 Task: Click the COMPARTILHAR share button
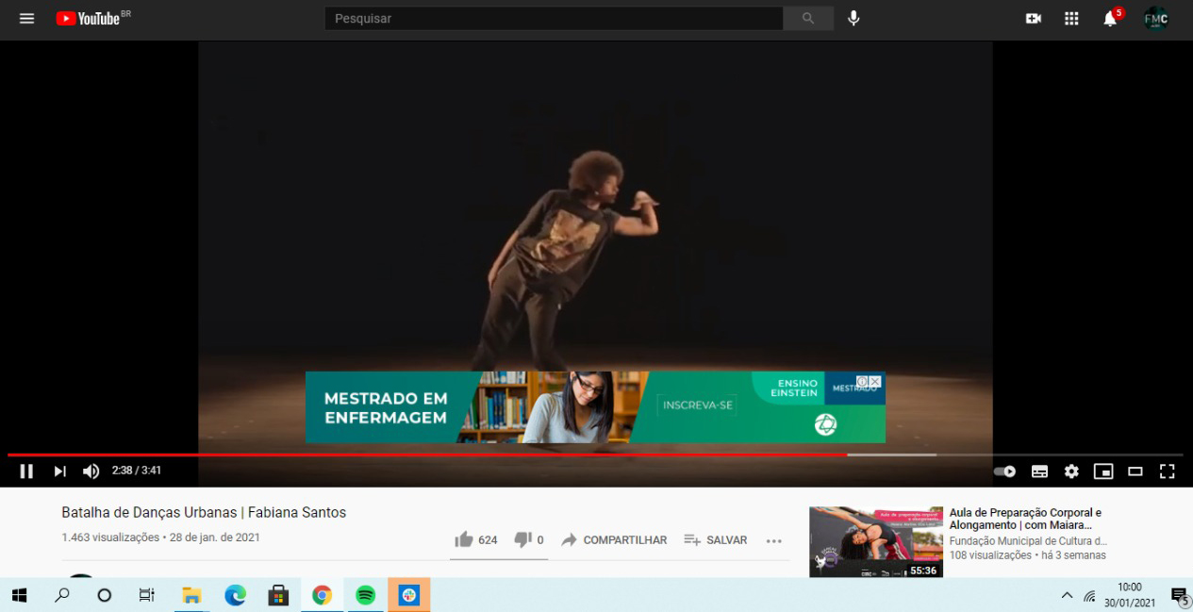[614, 540]
